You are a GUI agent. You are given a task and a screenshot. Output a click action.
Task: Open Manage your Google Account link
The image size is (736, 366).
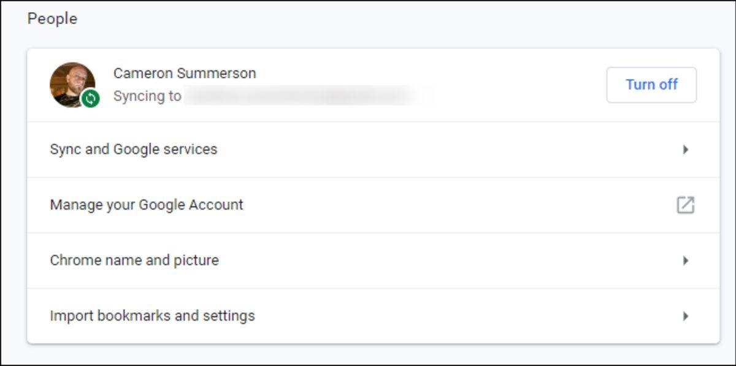click(147, 205)
